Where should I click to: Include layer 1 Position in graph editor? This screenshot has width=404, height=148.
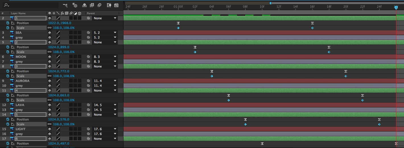pos(13,23)
